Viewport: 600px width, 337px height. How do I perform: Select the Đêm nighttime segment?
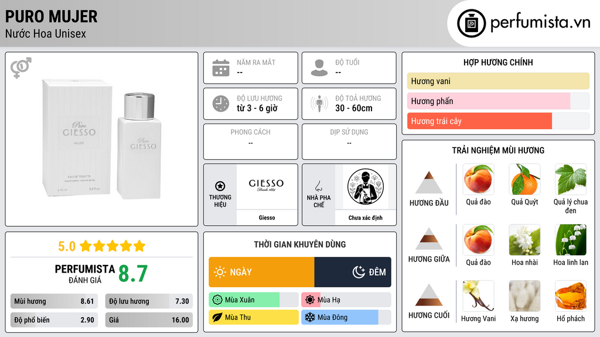[x=353, y=272]
